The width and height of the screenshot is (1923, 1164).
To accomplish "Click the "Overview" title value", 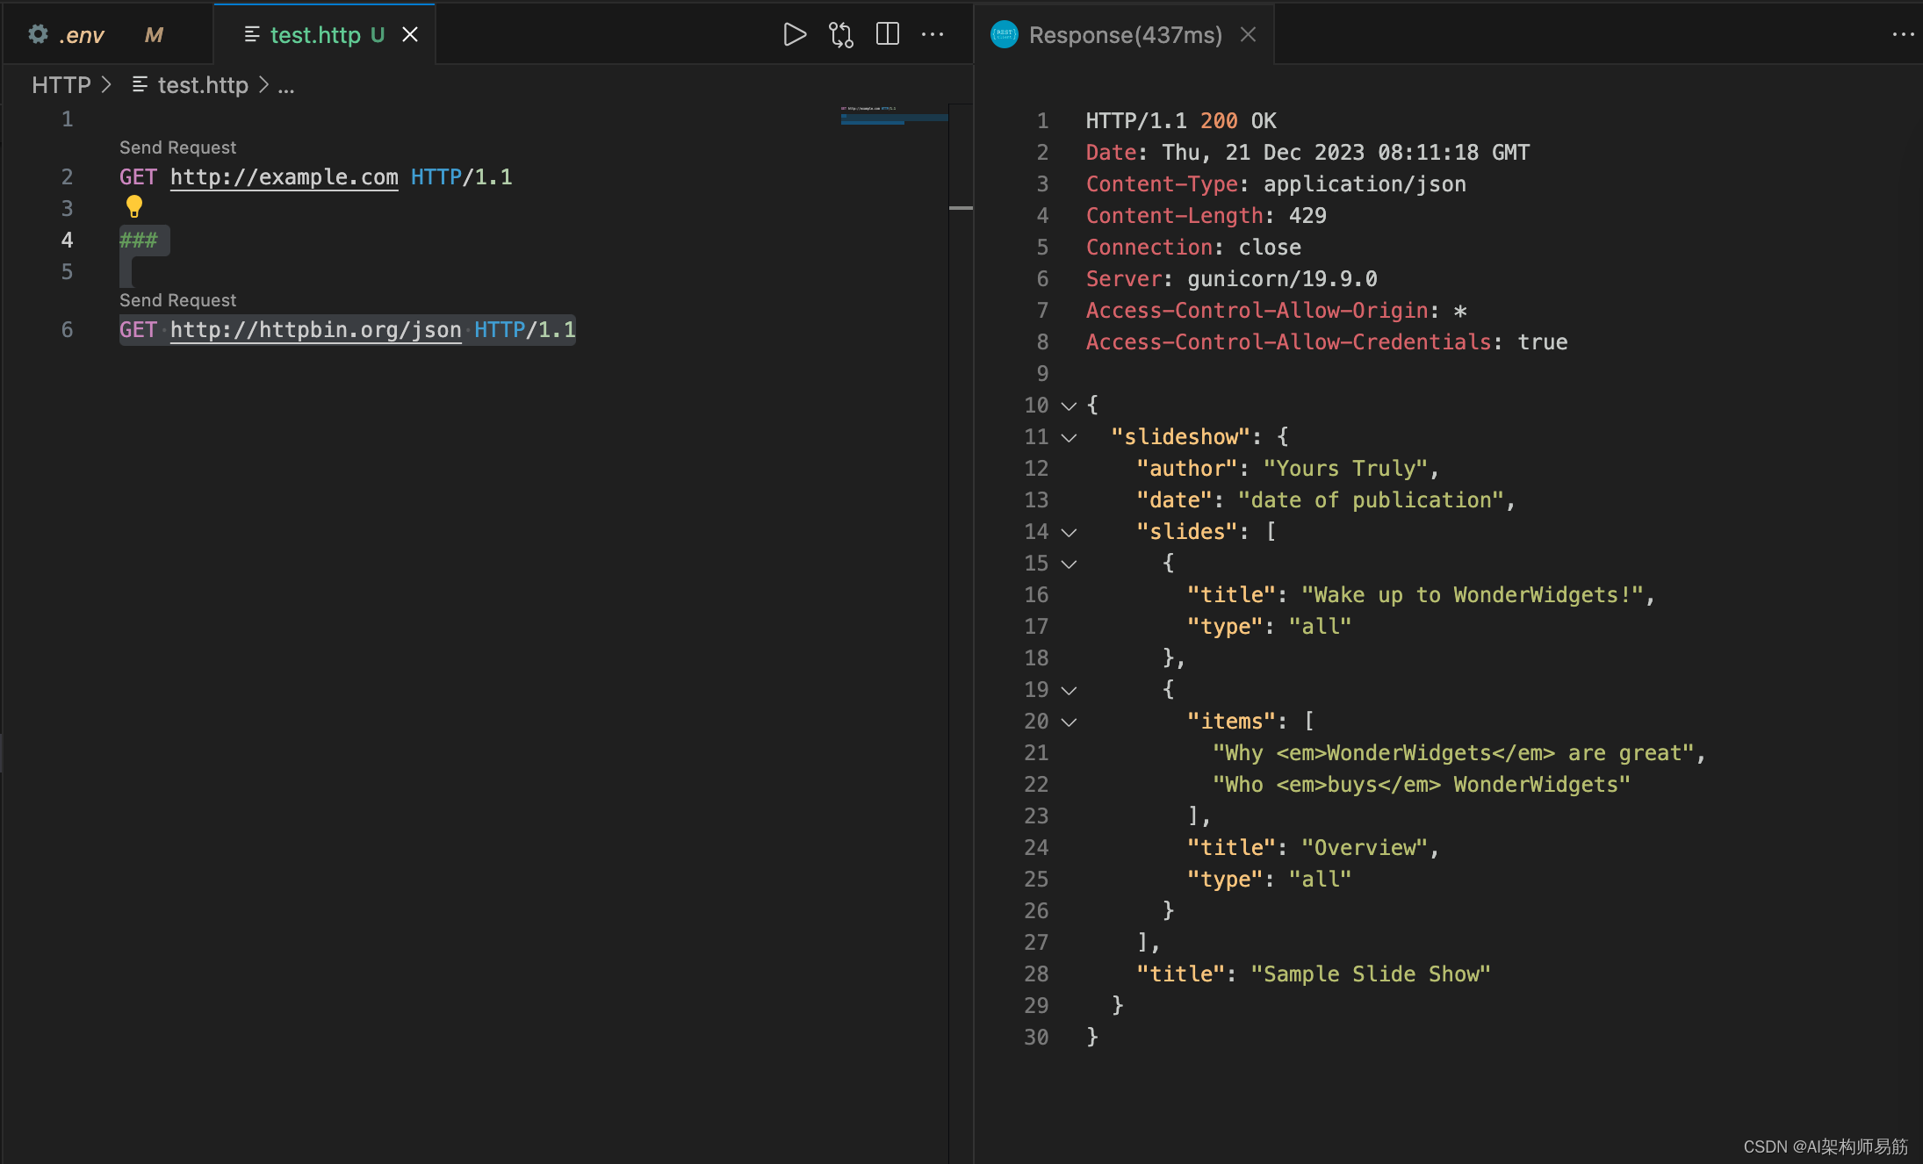I will [1365, 848].
